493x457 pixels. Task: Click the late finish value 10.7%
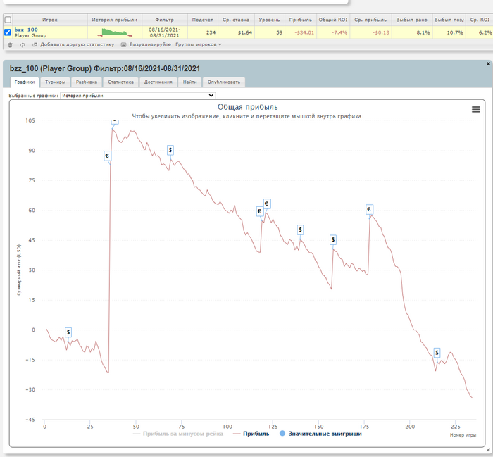pos(455,32)
